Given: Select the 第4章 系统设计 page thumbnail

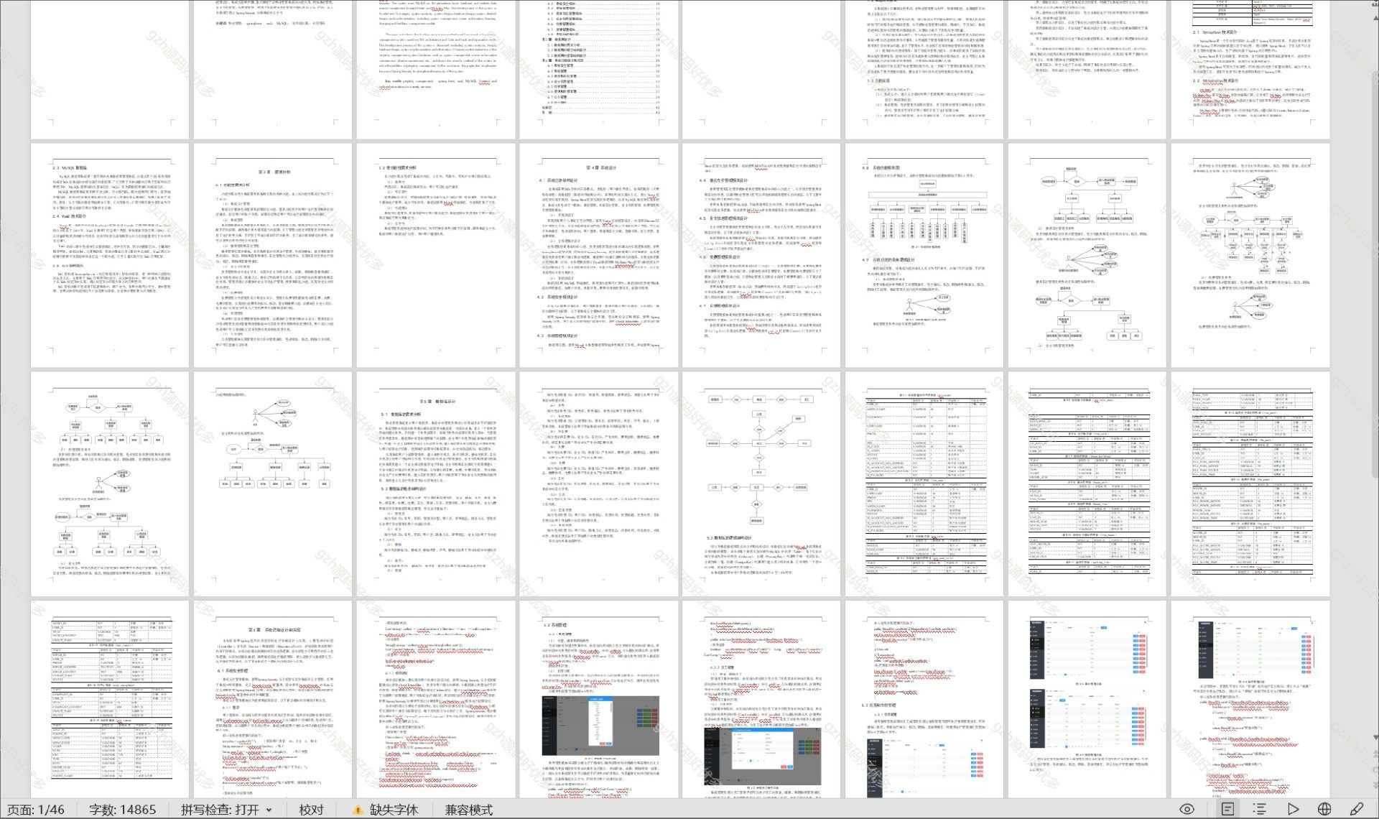Looking at the screenshot, I should coord(599,255).
